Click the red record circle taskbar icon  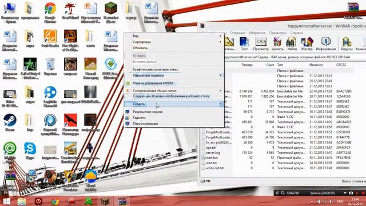(x=71, y=201)
